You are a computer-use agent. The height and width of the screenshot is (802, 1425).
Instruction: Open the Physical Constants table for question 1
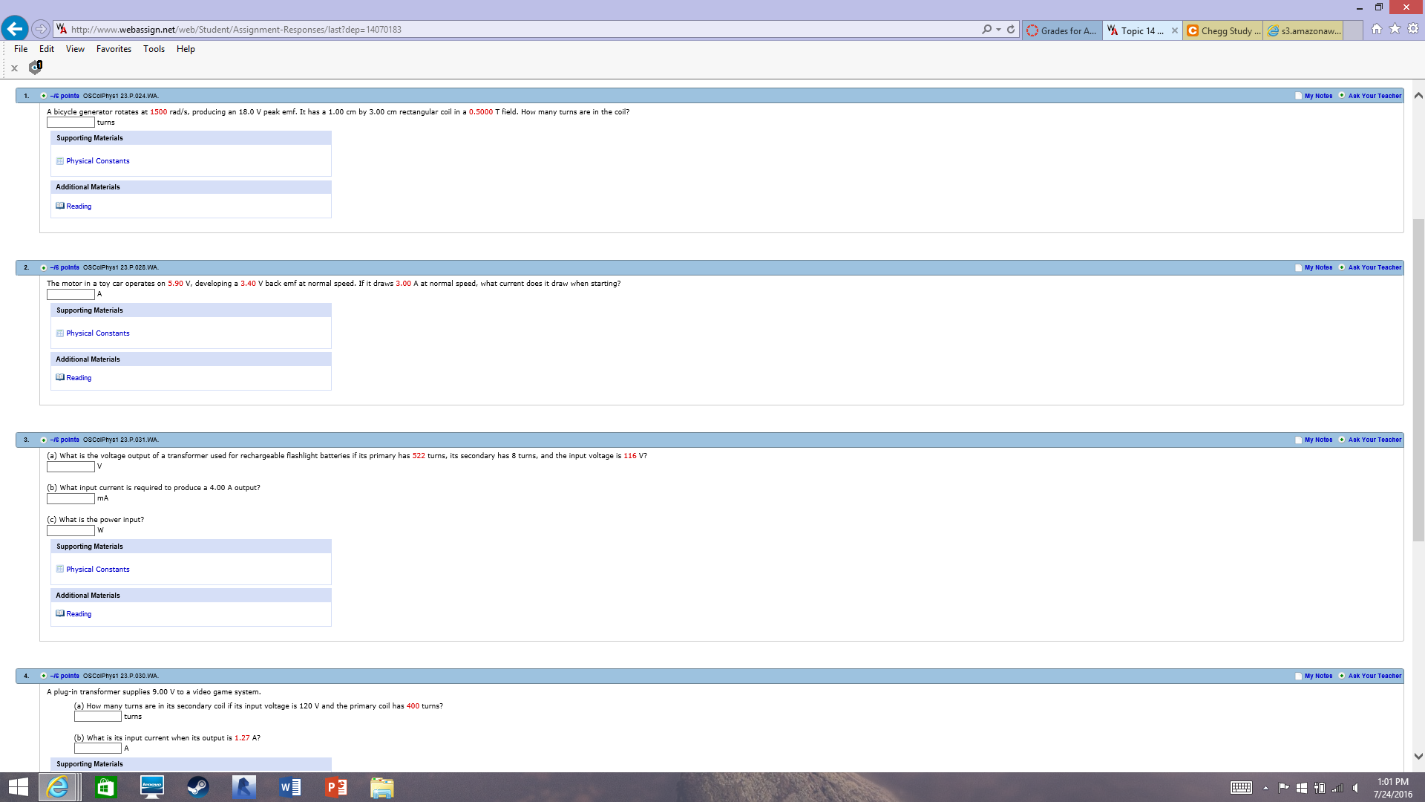[x=97, y=160]
